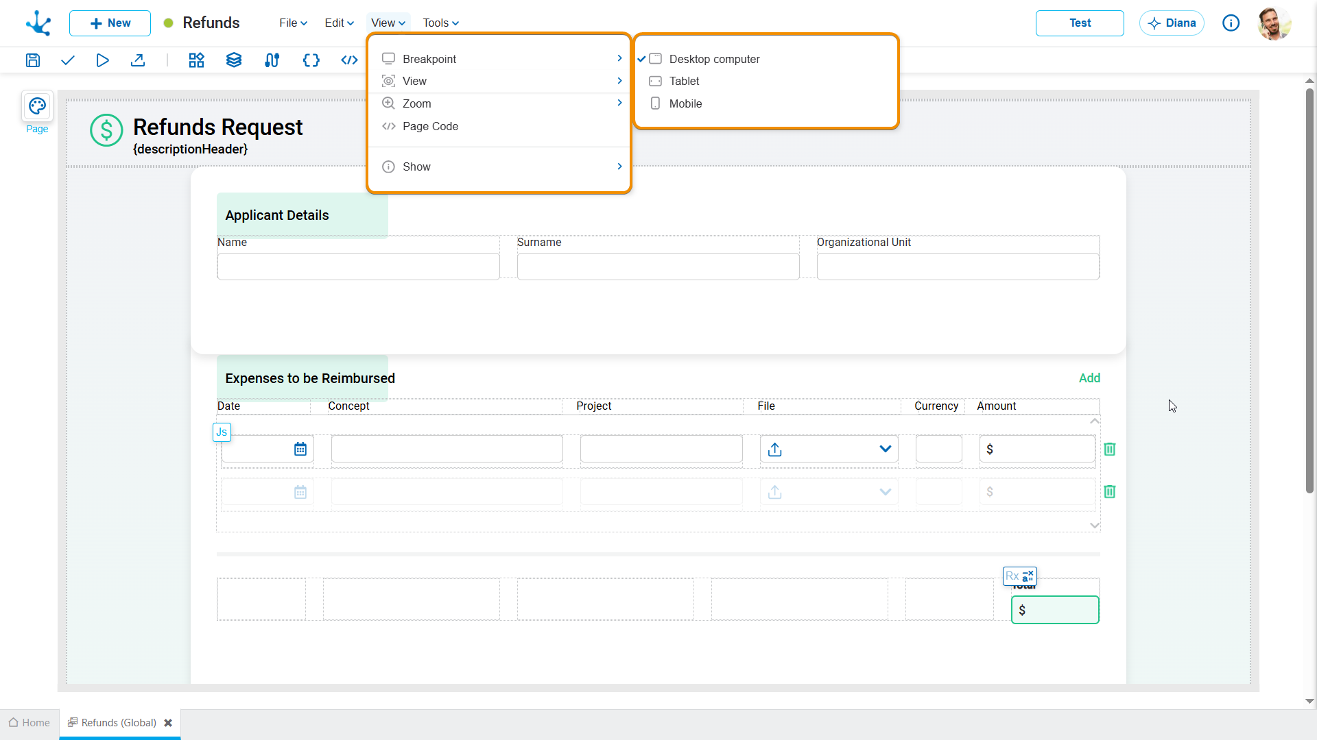Open the Diana assistant button
This screenshot has width=1317, height=740.
(1172, 23)
